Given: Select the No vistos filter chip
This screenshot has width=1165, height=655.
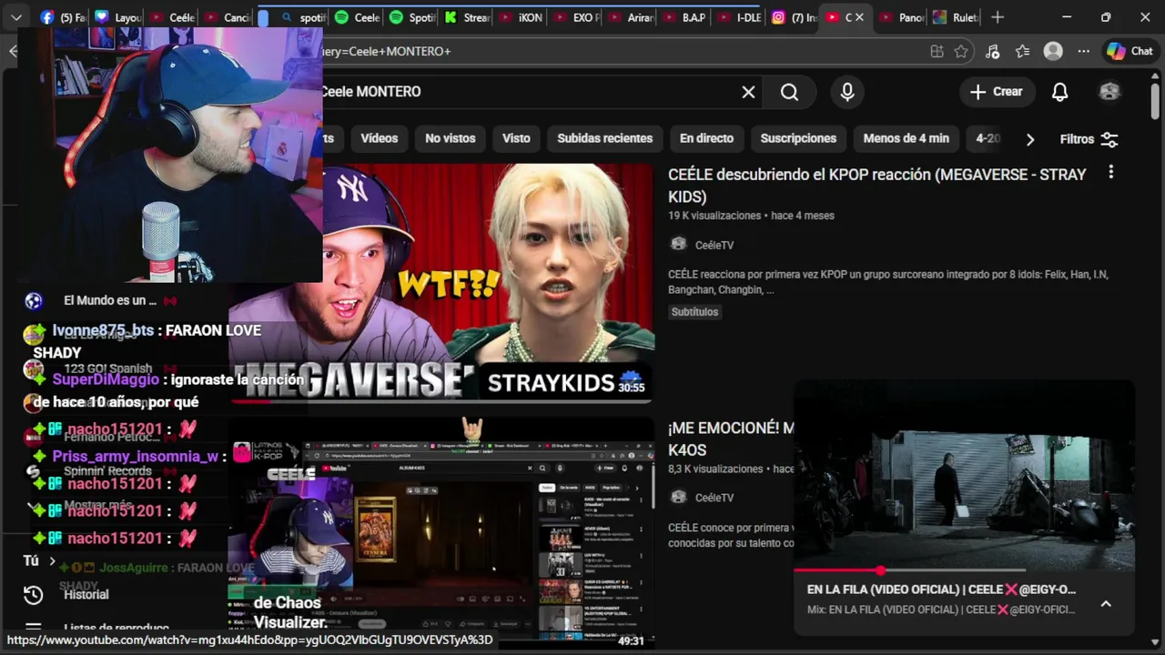Looking at the screenshot, I should pos(451,138).
